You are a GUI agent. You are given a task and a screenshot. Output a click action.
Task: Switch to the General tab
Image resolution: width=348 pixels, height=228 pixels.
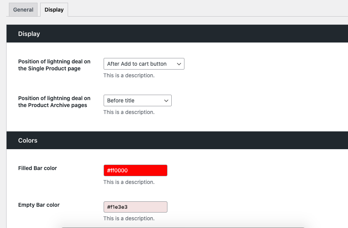click(23, 10)
